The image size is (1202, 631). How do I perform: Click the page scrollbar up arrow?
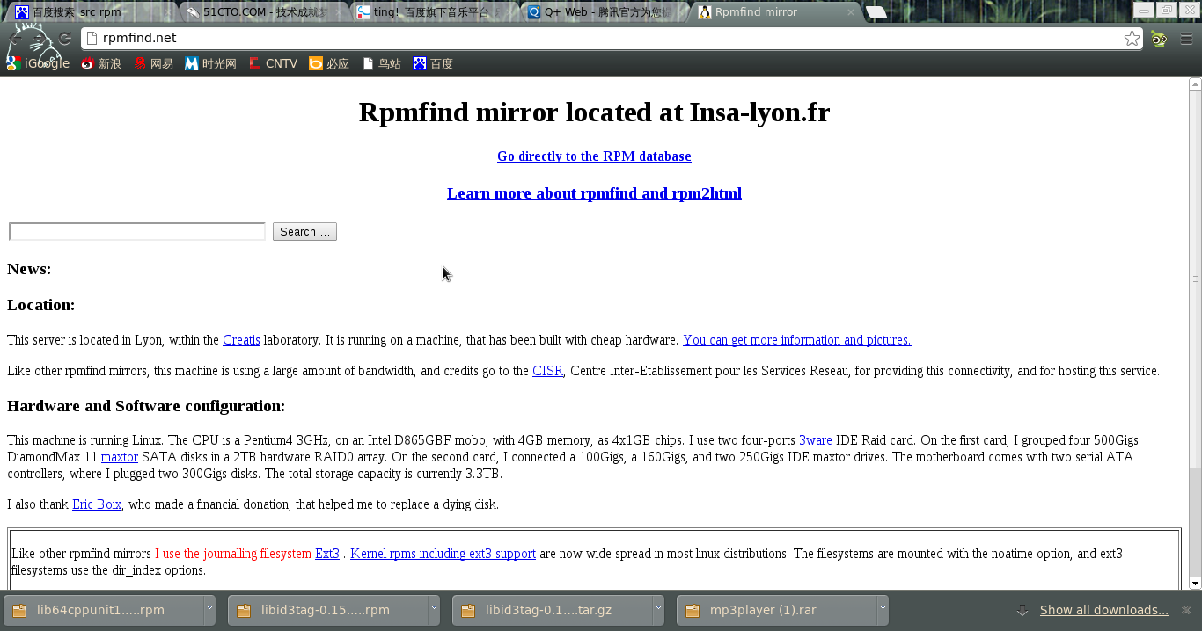1194,84
